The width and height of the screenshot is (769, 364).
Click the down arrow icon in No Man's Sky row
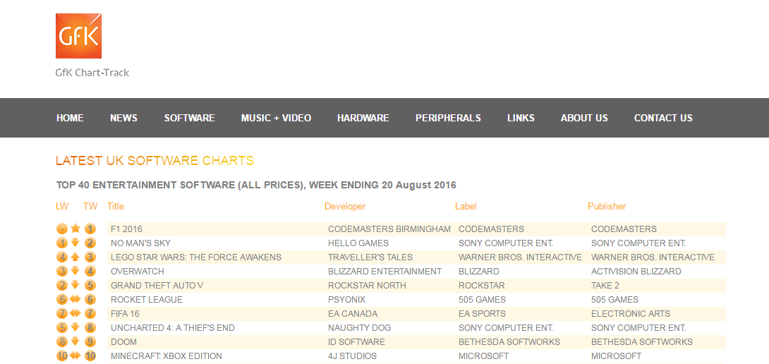coord(75,243)
